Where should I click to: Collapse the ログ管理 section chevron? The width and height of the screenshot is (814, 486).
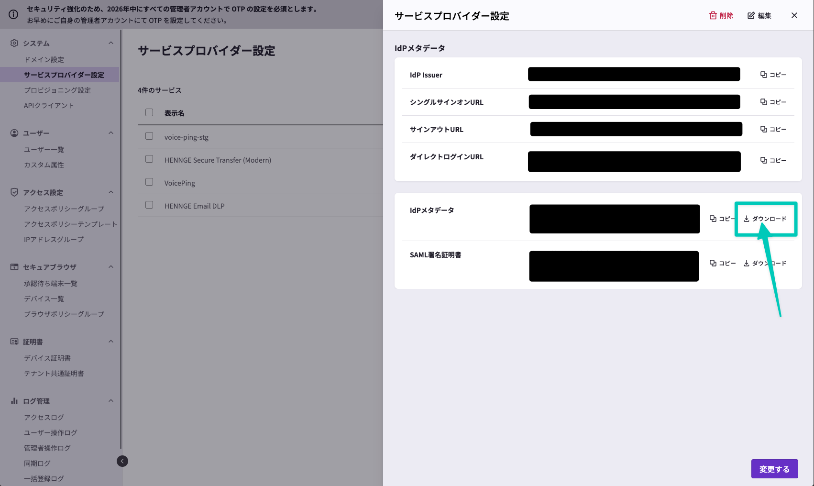tap(111, 401)
